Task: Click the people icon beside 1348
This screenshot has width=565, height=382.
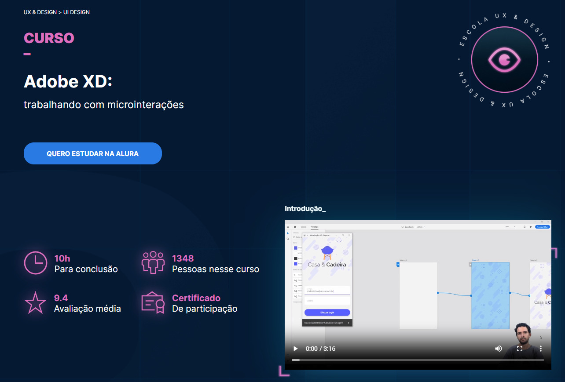Action: point(153,263)
